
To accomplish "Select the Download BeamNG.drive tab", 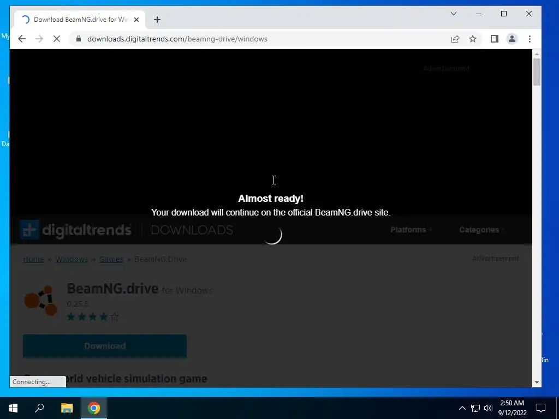I will click(x=80, y=20).
